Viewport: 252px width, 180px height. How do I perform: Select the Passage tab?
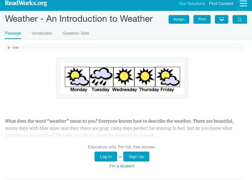click(13, 33)
